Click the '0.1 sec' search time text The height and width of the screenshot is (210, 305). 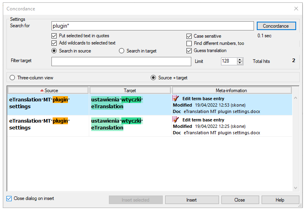coord(264,36)
